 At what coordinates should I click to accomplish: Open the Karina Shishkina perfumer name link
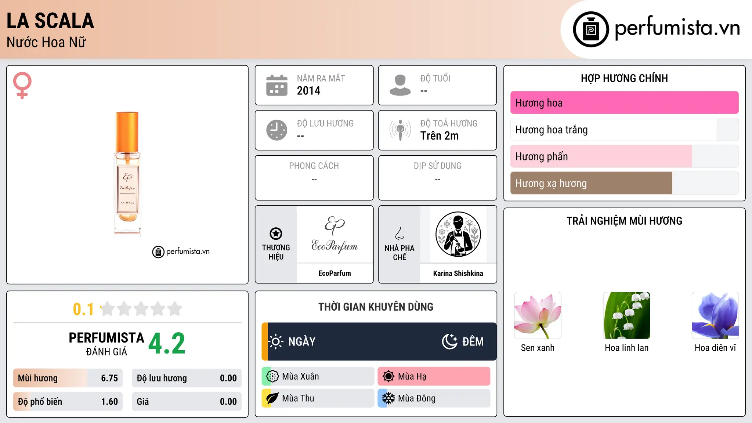458,273
